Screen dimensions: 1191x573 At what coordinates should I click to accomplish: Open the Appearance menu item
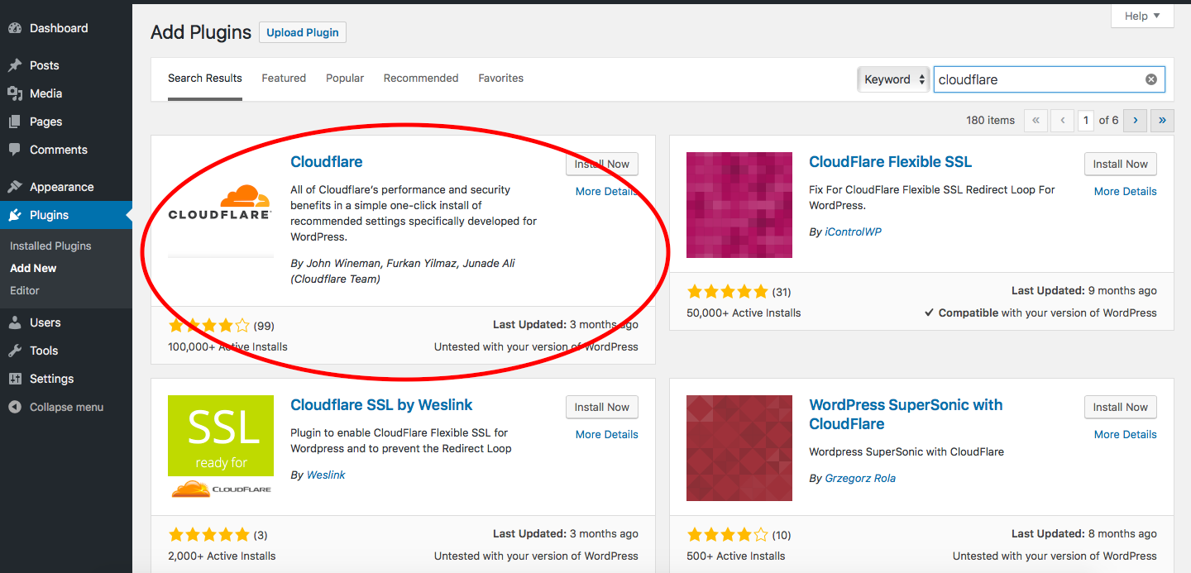(x=66, y=187)
